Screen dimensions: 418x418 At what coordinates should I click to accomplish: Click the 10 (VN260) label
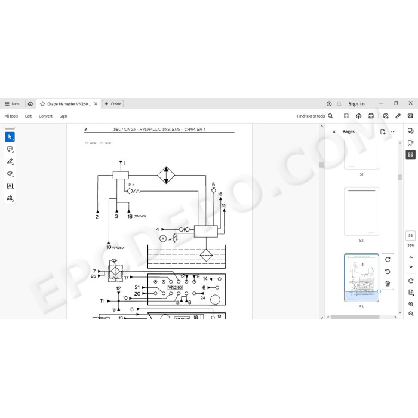(115, 247)
